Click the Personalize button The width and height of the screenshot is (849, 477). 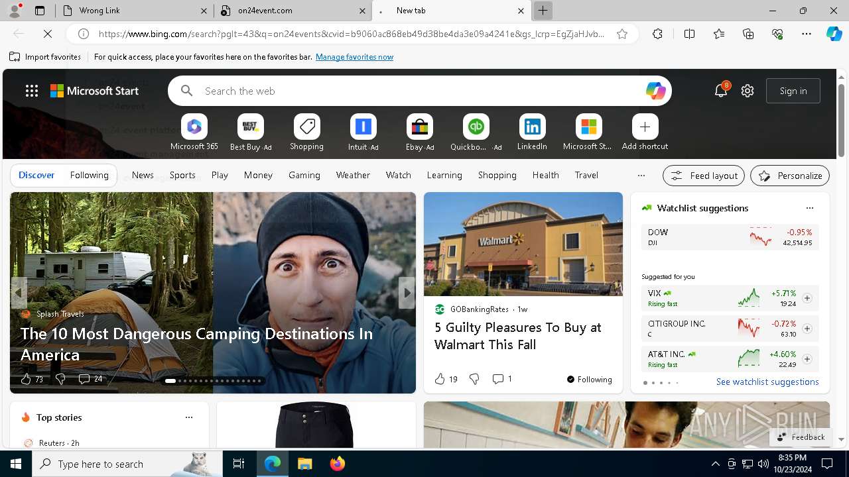point(790,176)
